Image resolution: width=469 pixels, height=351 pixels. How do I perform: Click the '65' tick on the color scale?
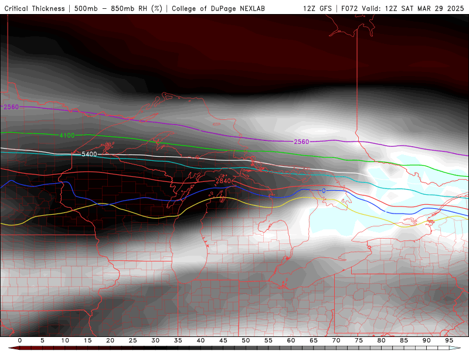point(314,340)
